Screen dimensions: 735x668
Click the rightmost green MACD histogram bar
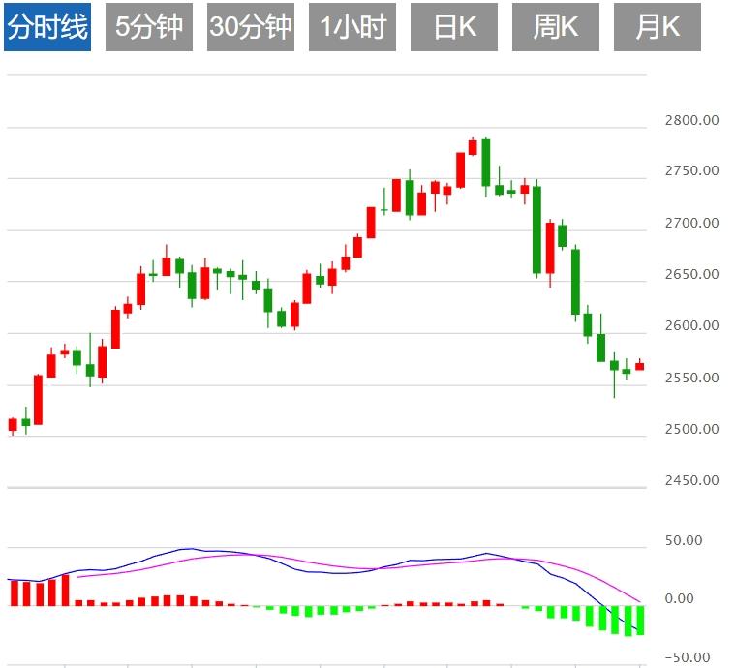coord(639,620)
